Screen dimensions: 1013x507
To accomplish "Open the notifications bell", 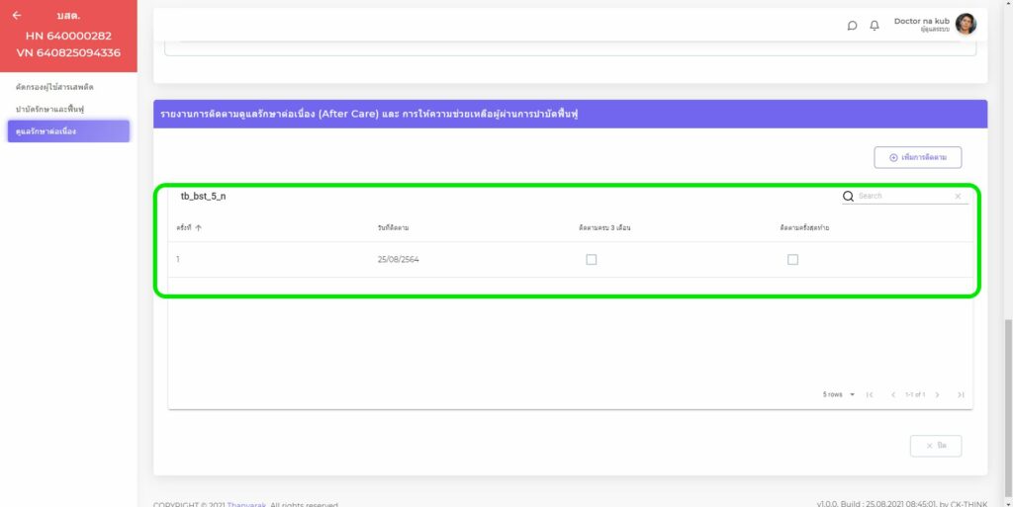I will point(875,26).
